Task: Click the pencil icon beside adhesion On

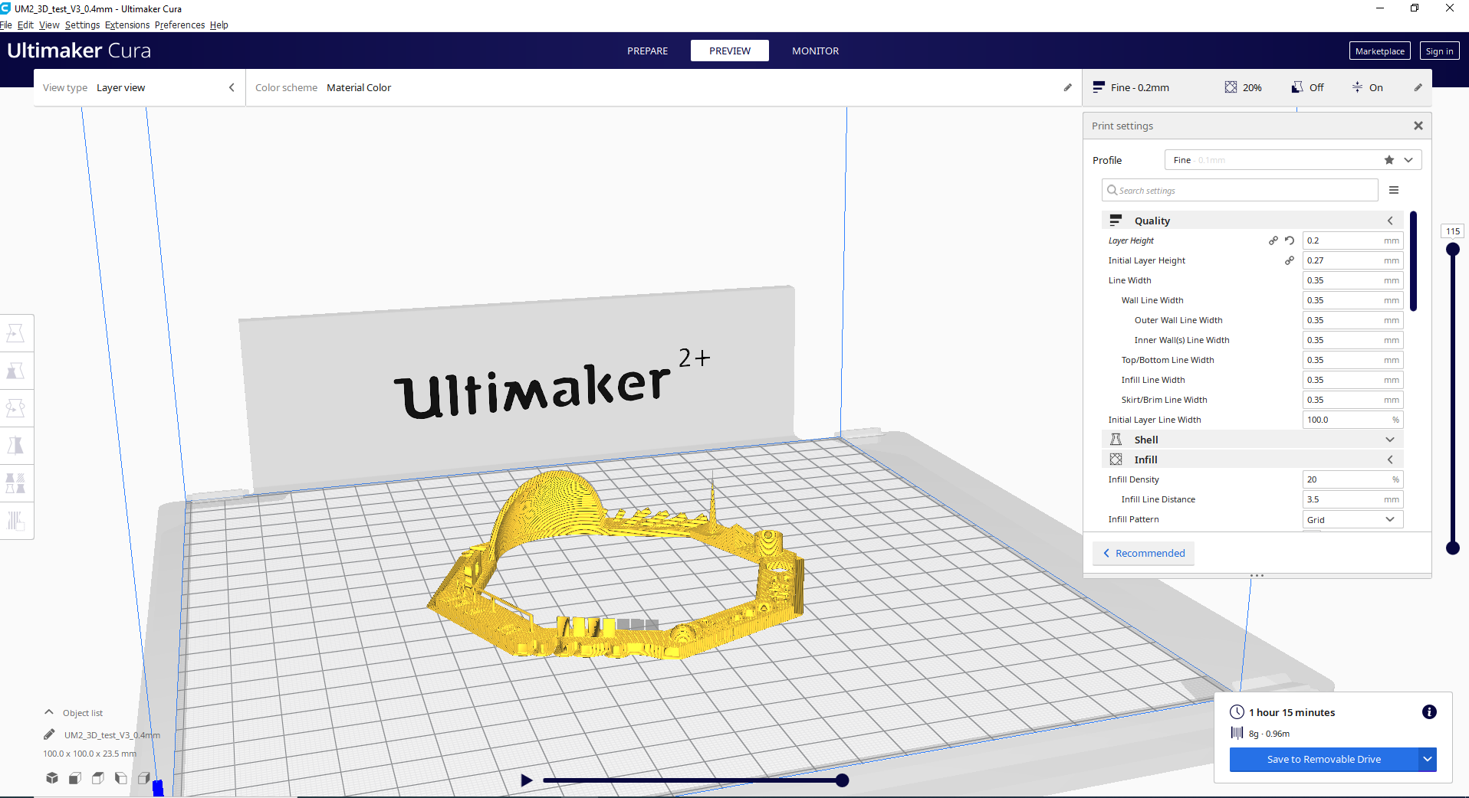Action: pyautogui.click(x=1418, y=87)
